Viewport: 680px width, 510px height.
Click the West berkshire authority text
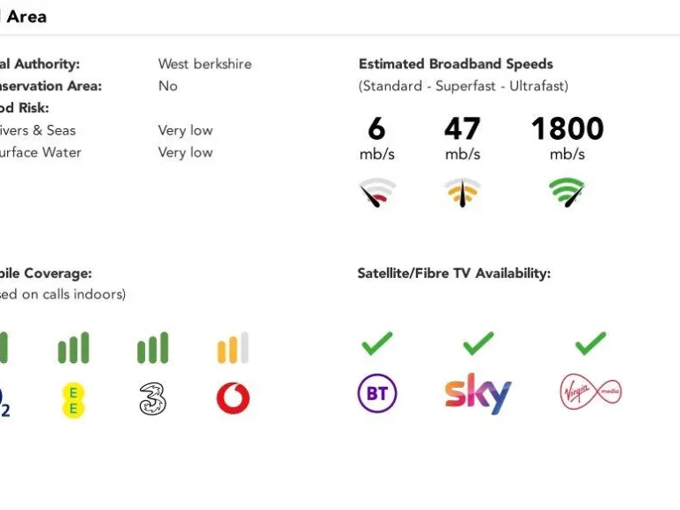[205, 64]
